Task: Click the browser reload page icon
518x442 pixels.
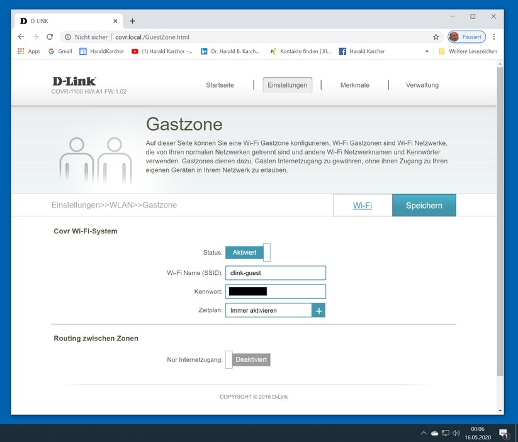Action: (50, 37)
